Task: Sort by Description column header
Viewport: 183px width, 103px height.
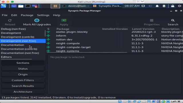Action: click(170, 29)
